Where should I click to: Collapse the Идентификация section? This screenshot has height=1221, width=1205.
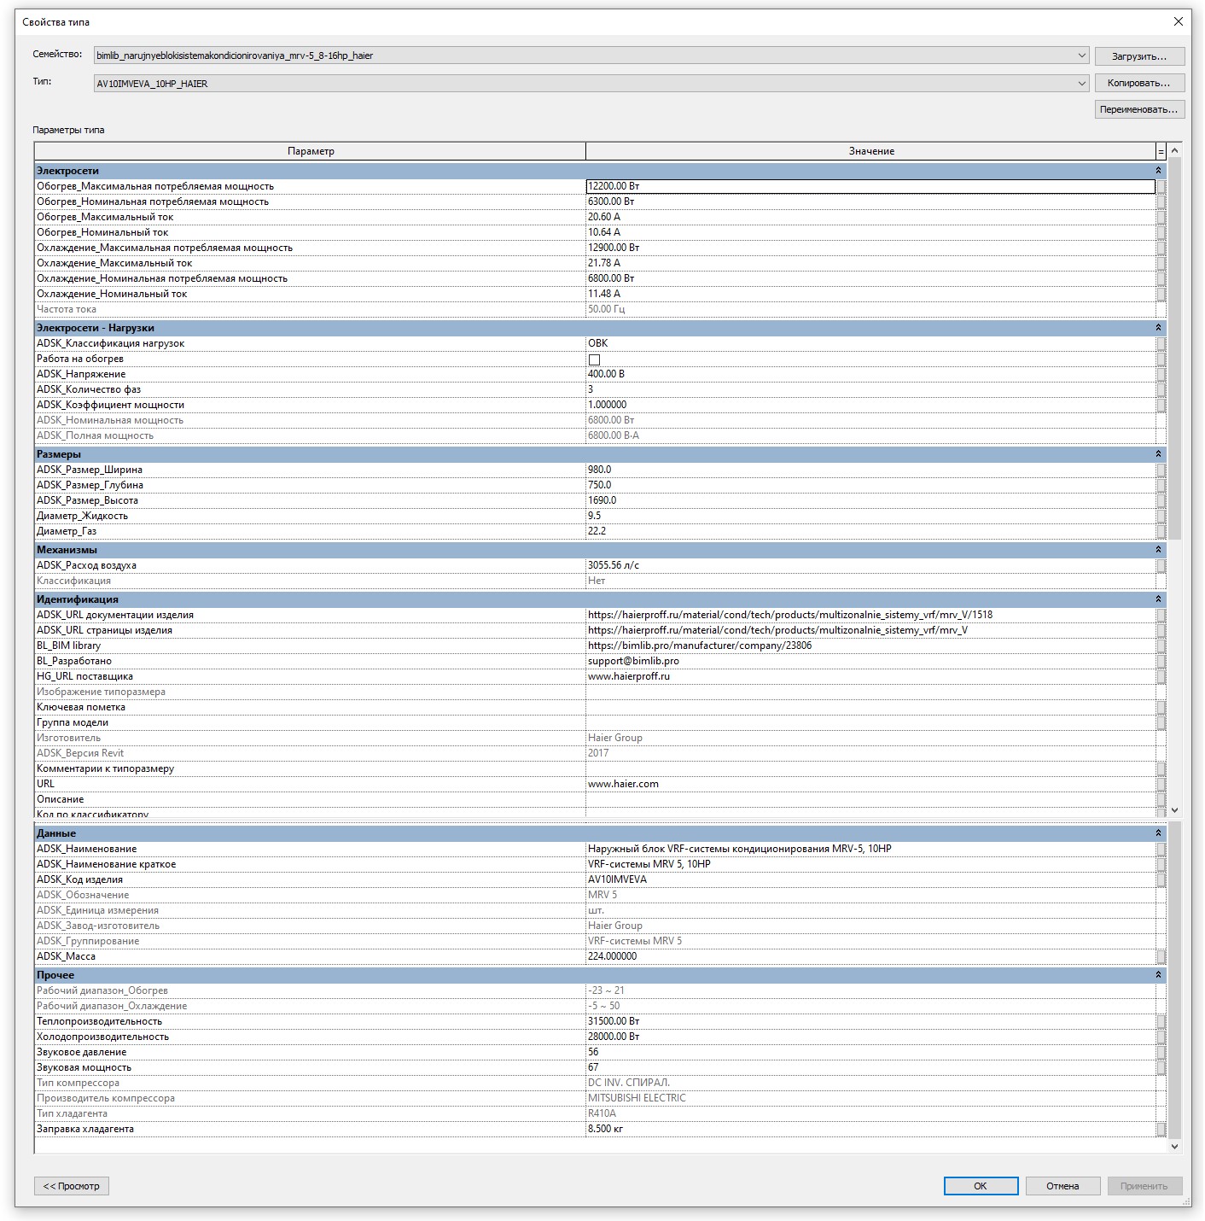pos(1158,599)
